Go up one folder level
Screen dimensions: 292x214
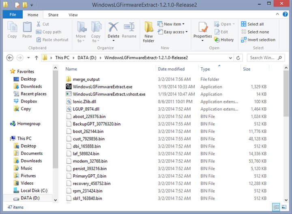point(36,58)
